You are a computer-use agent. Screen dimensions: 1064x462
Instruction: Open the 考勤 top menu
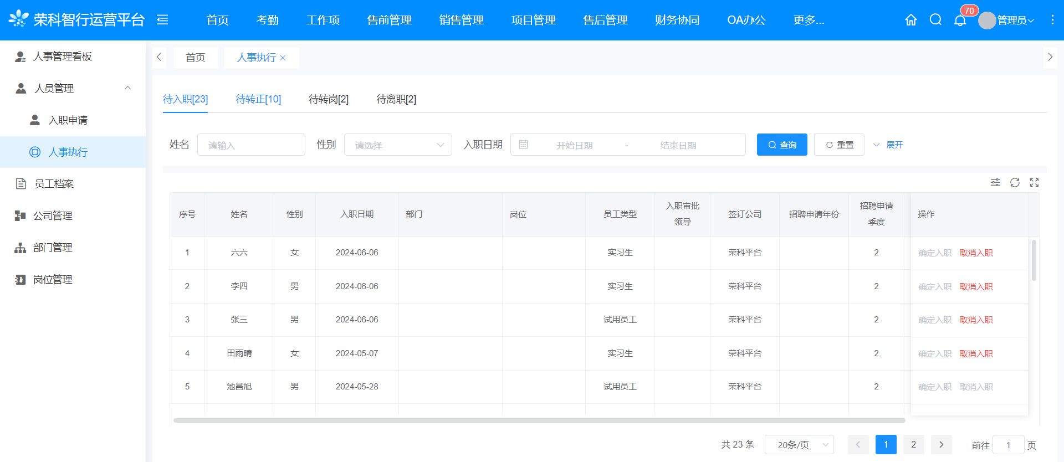[x=267, y=20]
